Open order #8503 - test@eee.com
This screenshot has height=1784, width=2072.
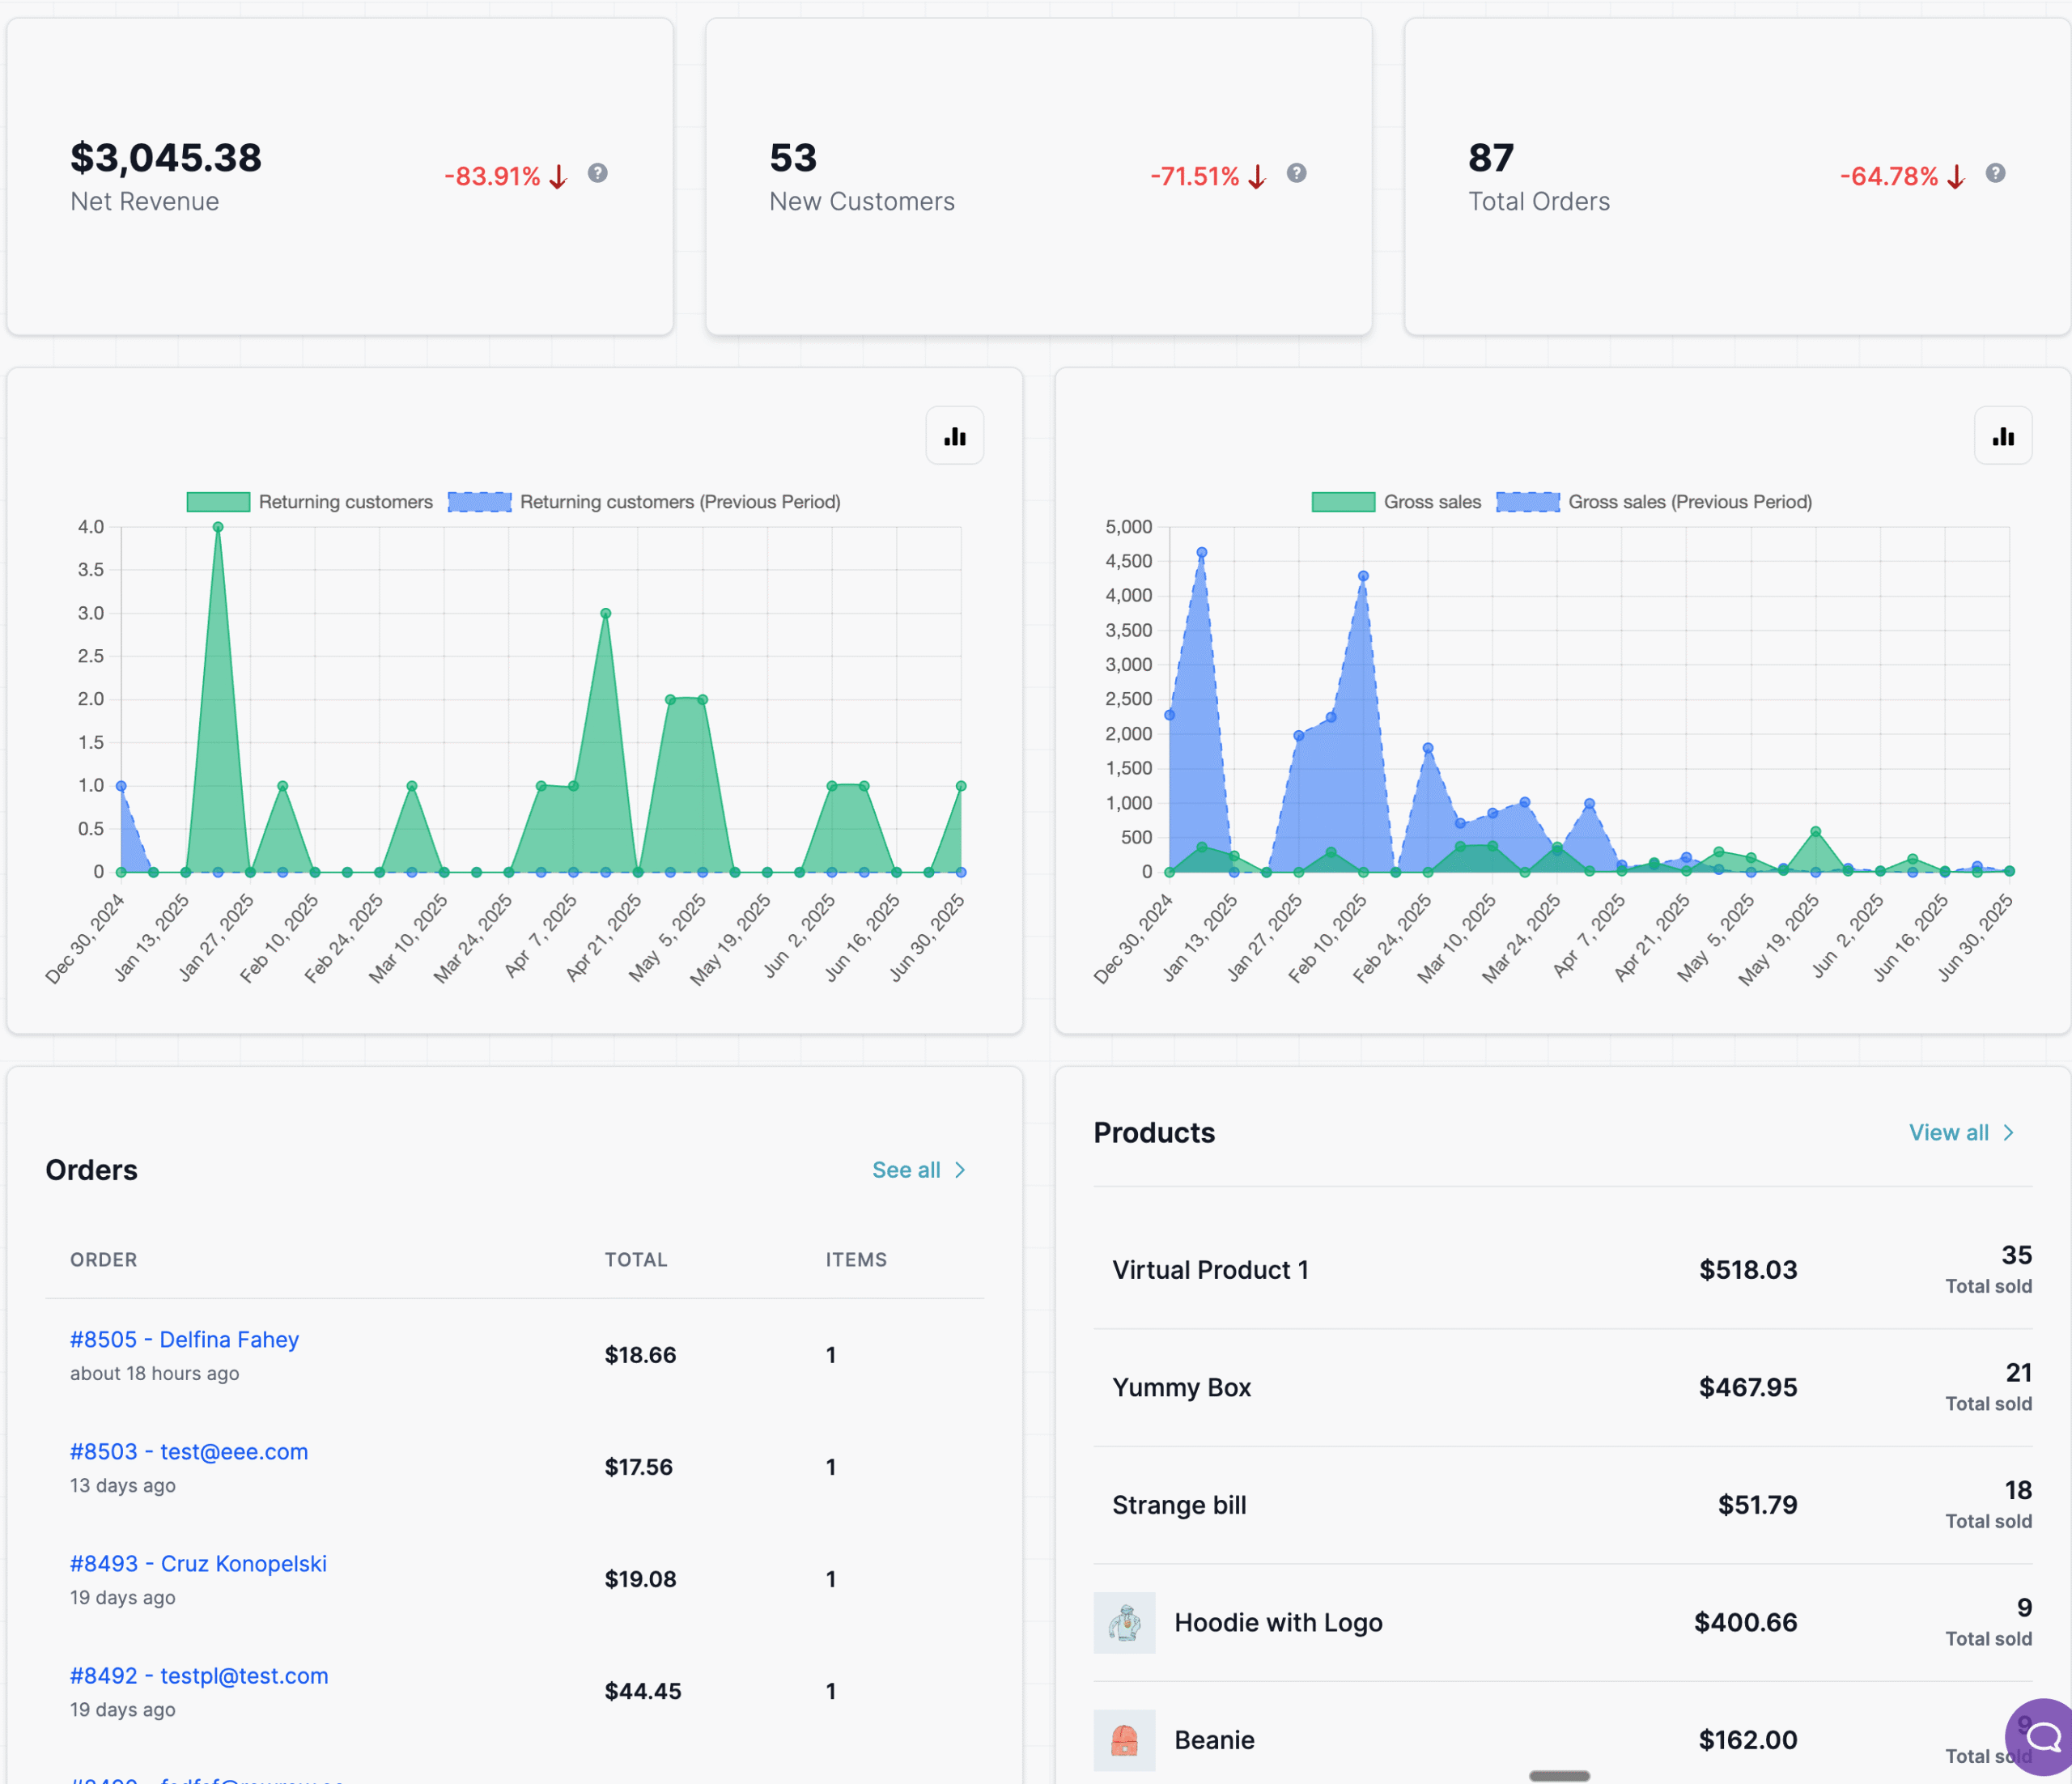[x=189, y=1451]
